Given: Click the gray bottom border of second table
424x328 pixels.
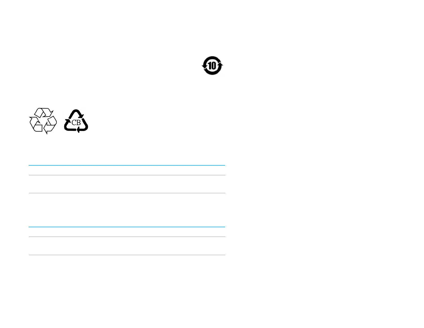Looking at the screenshot, I should (127, 255).
